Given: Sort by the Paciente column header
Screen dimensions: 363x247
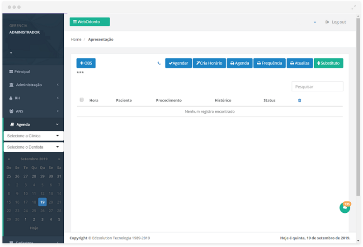Looking at the screenshot, I should [123, 100].
